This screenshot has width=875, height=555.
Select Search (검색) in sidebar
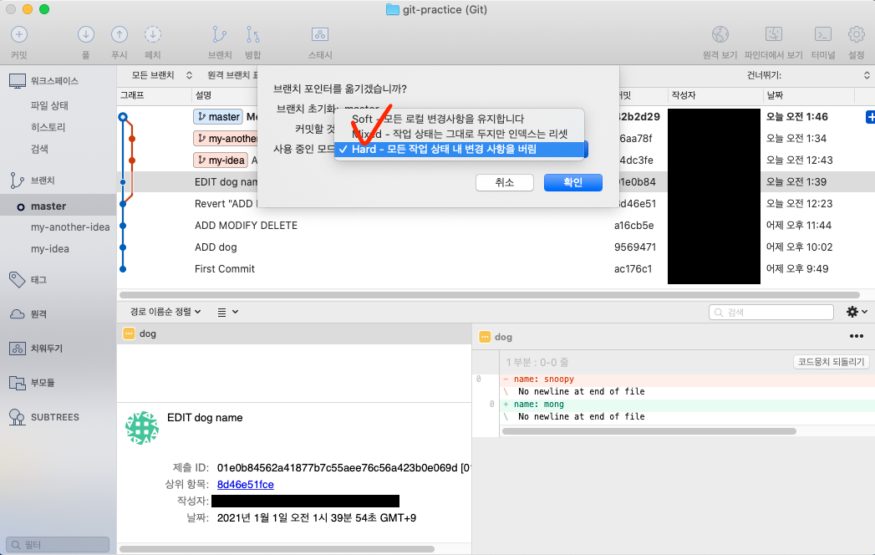coord(39,149)
